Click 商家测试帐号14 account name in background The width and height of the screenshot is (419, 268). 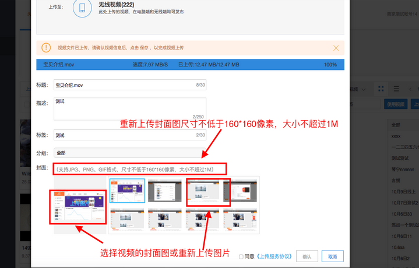(x=402, y=14)
